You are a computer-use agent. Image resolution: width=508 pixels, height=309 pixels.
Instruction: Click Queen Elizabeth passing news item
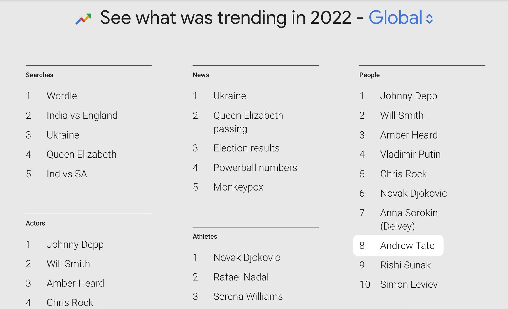pyautogui.click(x=248, y=122)
